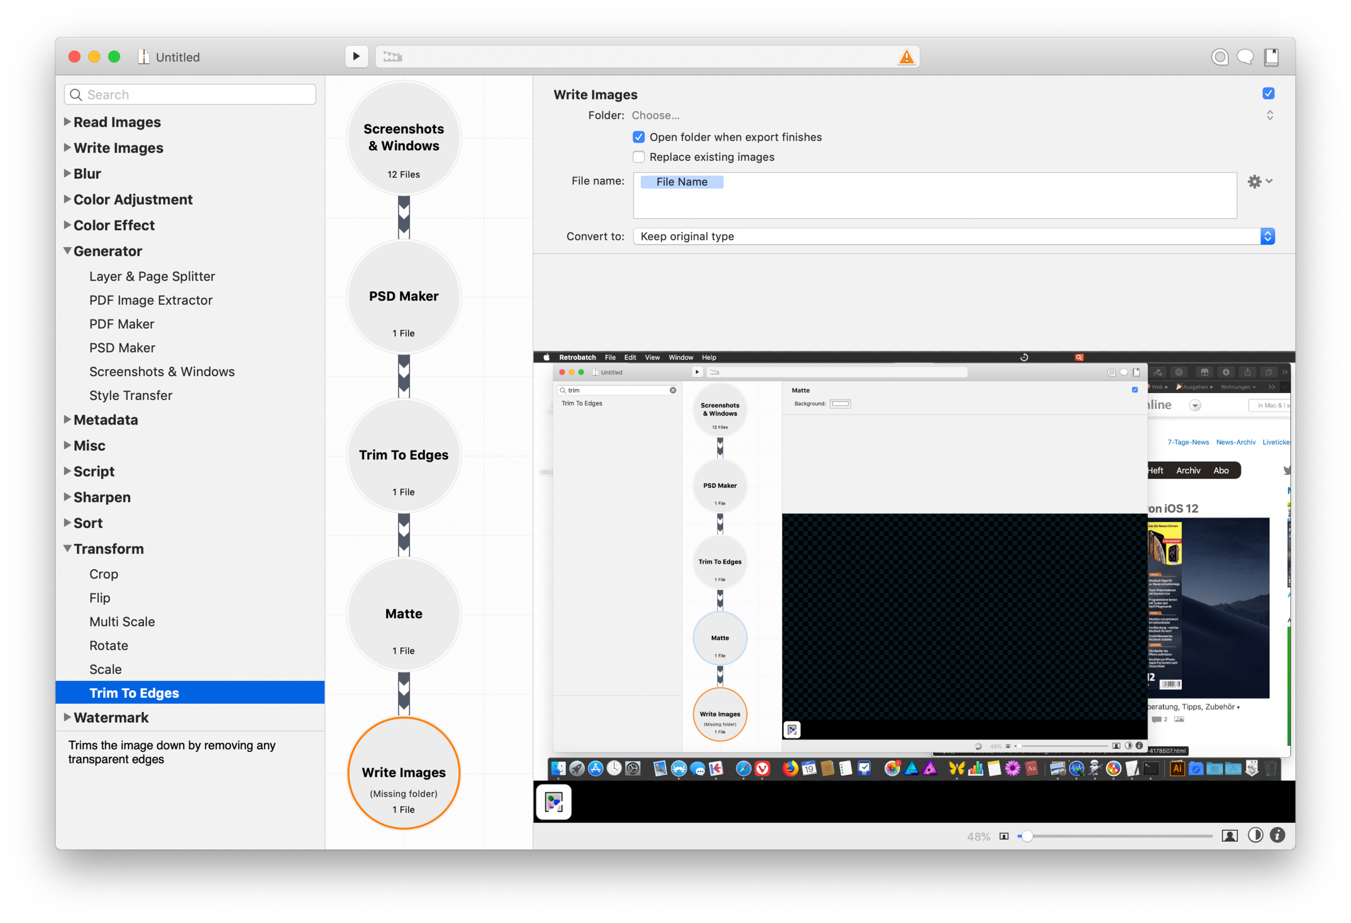Click the preview image thumbnail
The image size is (1351, 923).
point(553,801)
